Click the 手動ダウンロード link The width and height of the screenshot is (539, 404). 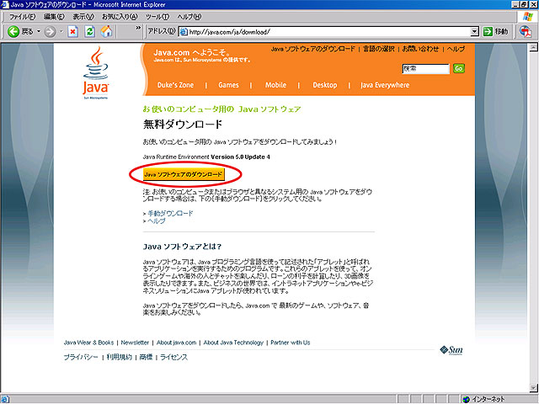170,213
